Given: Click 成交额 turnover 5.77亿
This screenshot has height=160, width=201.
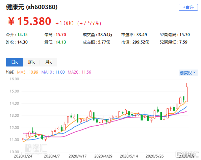Looking at the screenshot, I should click(x=104, y=42).
